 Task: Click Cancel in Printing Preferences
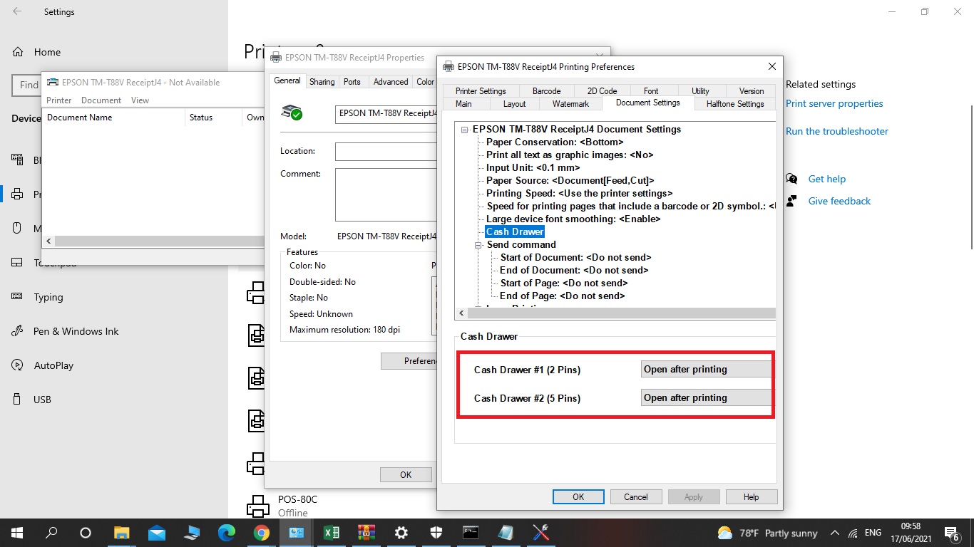(x=635, y=497)
